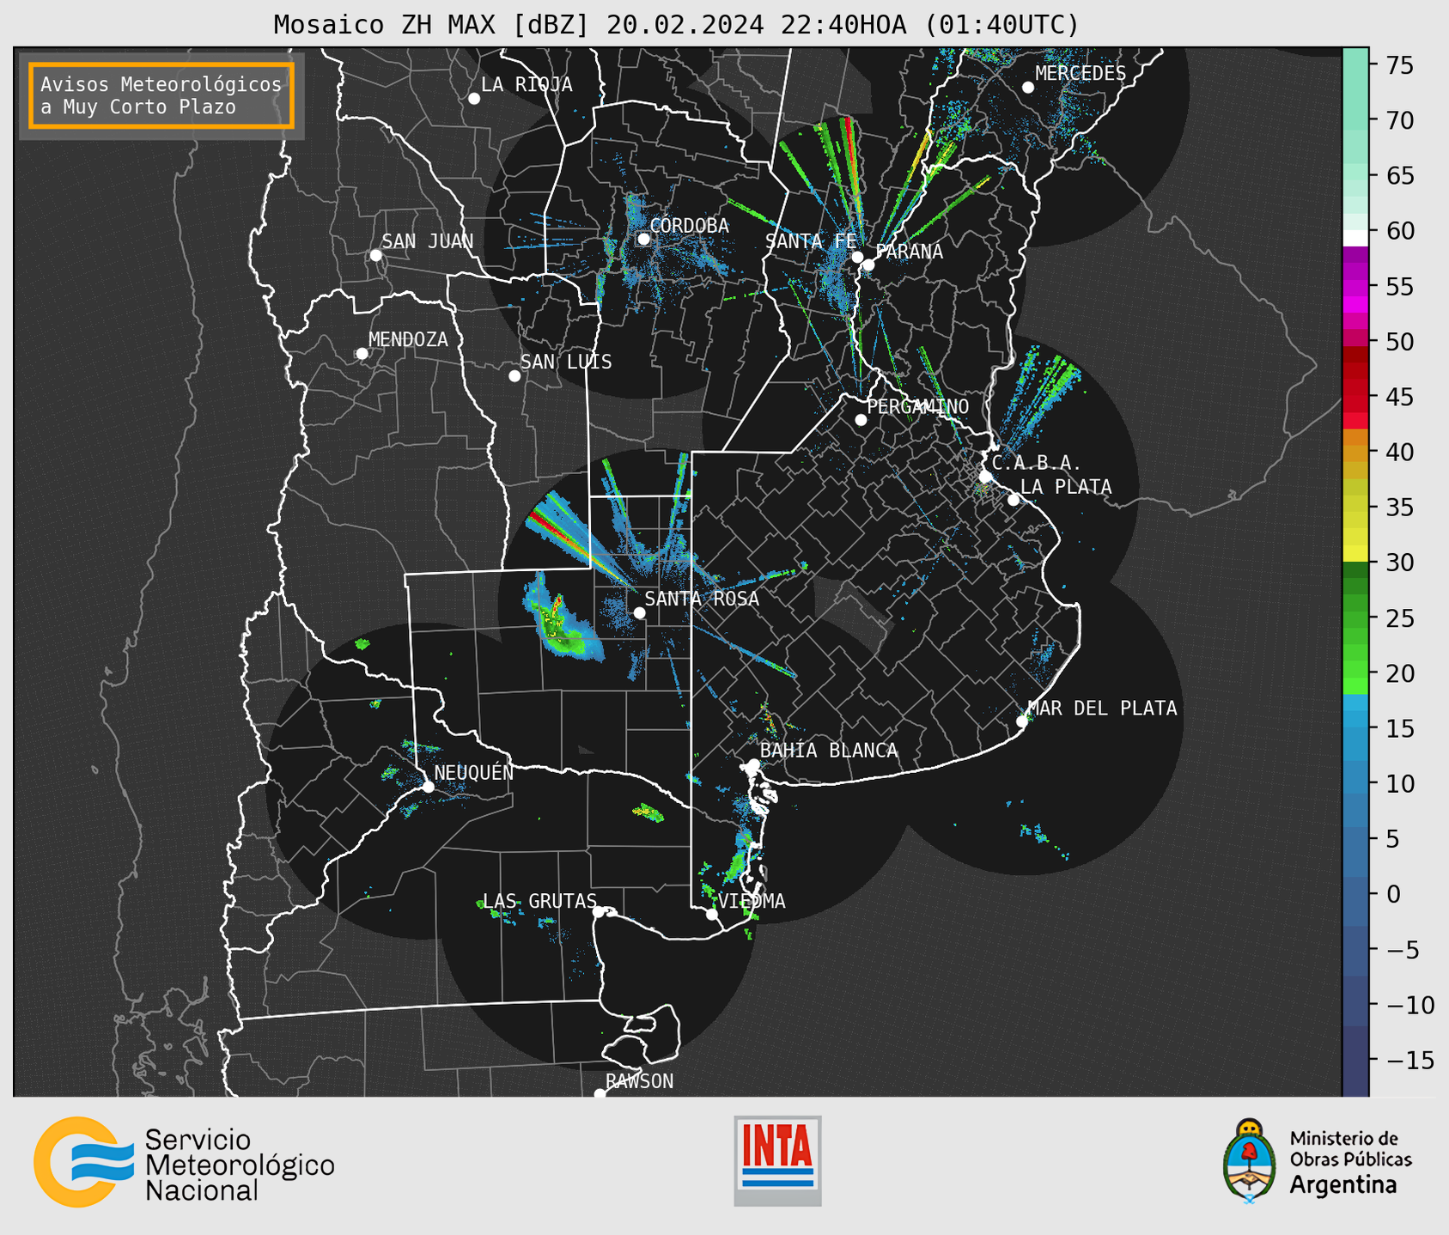The image size is (1449, 1235).
Task: Click the NEUQUÉN city marker dot
Action: [x=428, y=787]
